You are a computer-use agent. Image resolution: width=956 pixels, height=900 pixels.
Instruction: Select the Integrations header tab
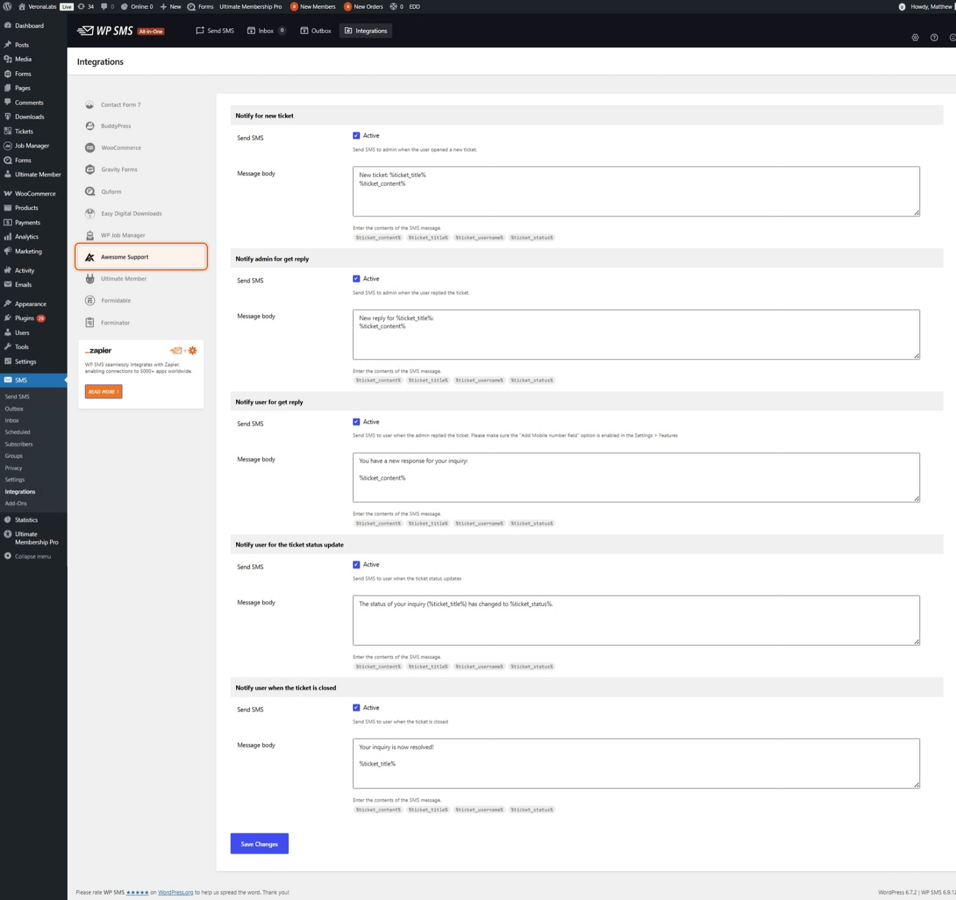[x=366, y=30]
